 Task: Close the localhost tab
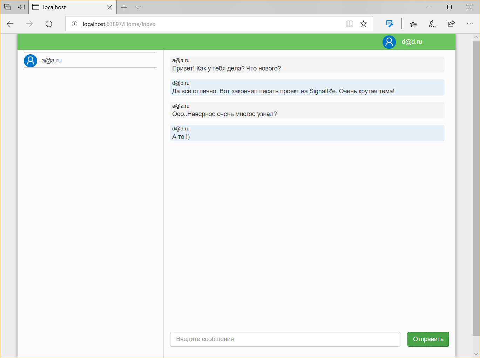coord(110,7)
